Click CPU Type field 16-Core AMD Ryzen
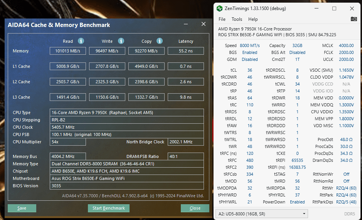Image resolution: width=362 pixels, height=220 pixels. (x=127, y=113)
